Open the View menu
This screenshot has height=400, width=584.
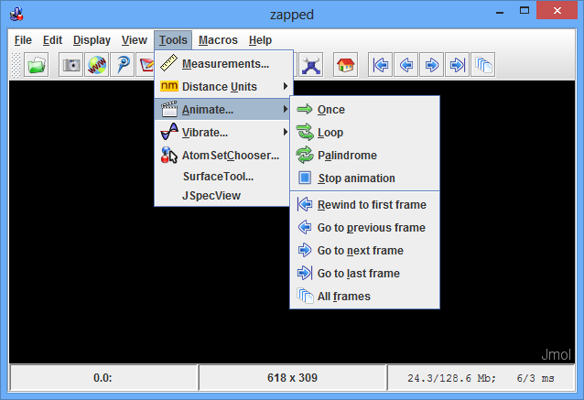(134, 40)
